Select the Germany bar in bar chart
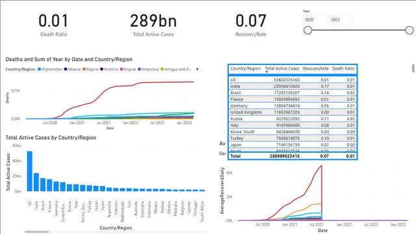The image size is (416, 234). click(x=57, y=187)
